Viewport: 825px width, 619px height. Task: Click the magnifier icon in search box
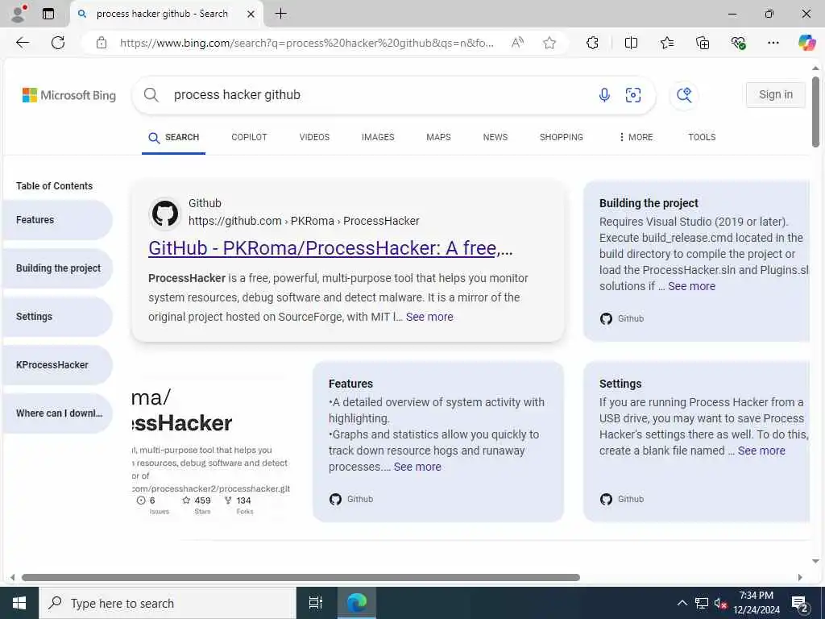click(151, 95)
